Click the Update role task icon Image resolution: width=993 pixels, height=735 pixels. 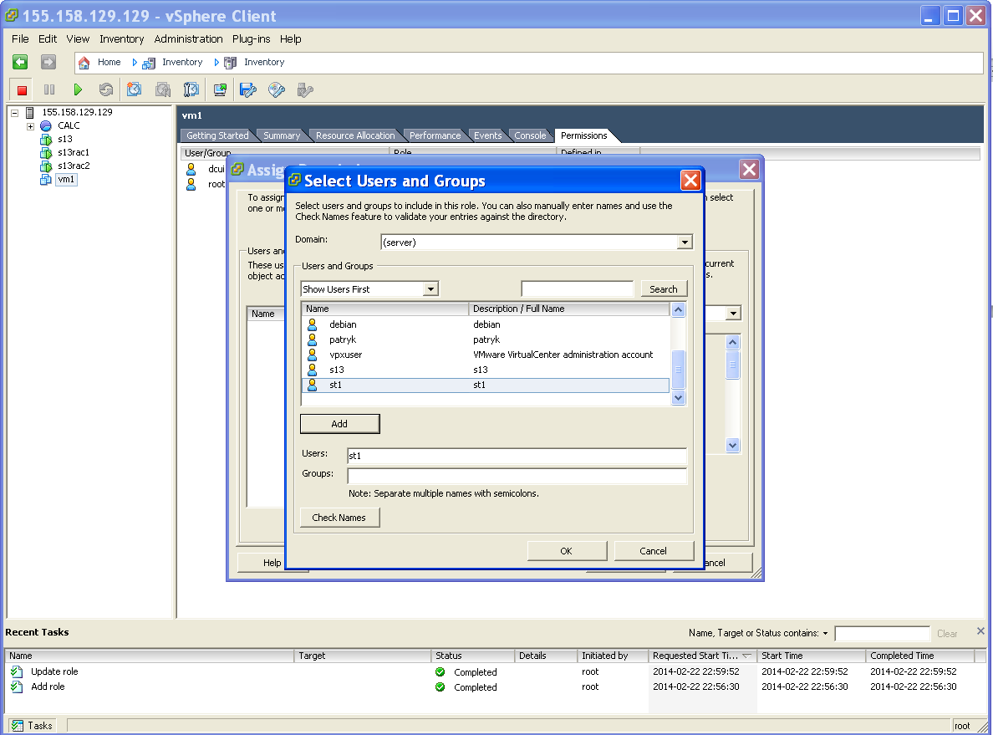[x=17, y=671]
